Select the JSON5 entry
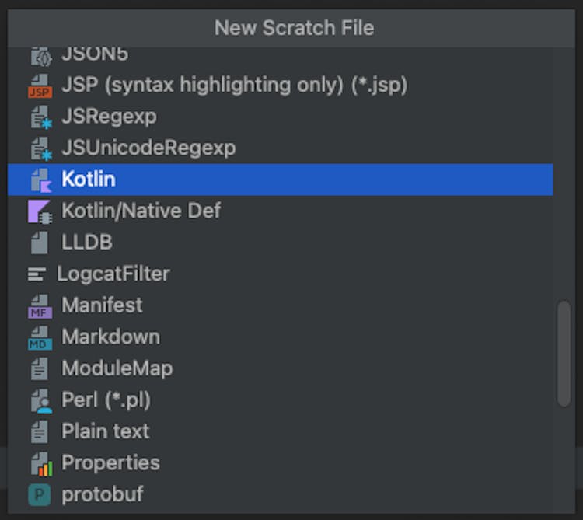 [x=95, y=54]
